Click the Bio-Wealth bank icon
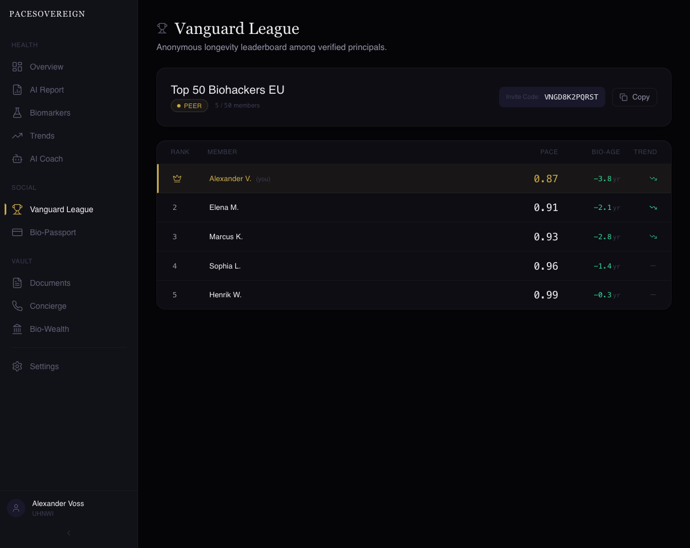This screenshot has height=548, width=690. (17, 329)
